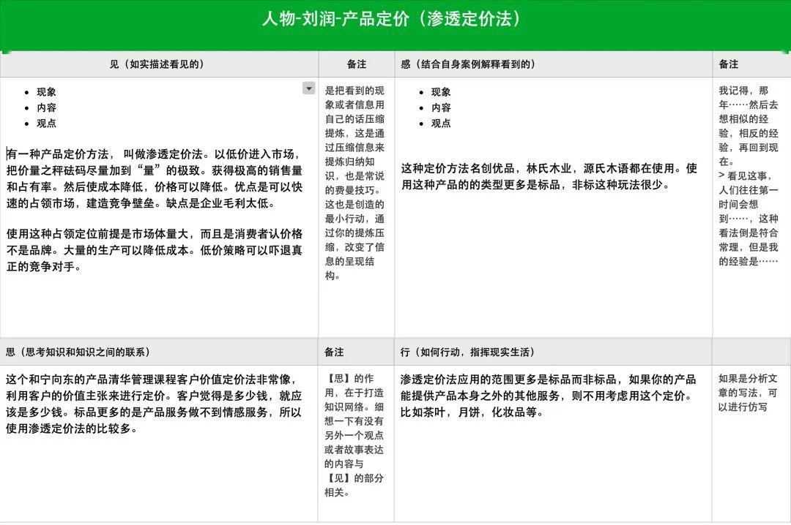
Task: Select the title 人物-刘润-产品定价（渗透定价法）
Action: click(x=391, y=19)
